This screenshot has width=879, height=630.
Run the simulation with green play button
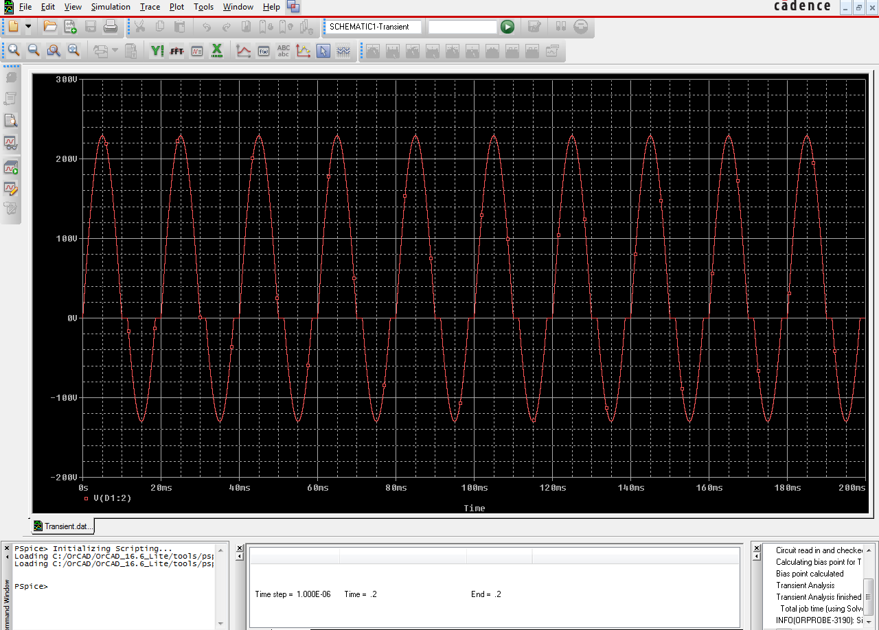[x=507, y=27]
